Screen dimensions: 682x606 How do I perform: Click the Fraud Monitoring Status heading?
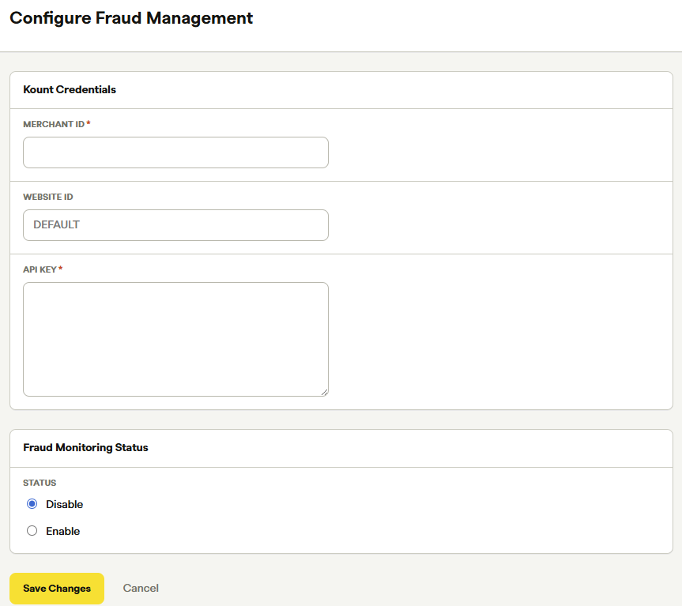click(x=85, y=447)
